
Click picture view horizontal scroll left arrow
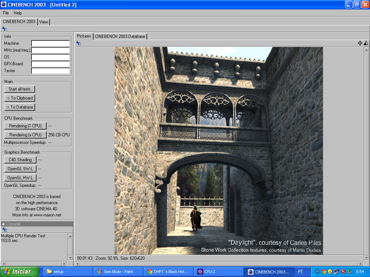(x=77, y=264)
